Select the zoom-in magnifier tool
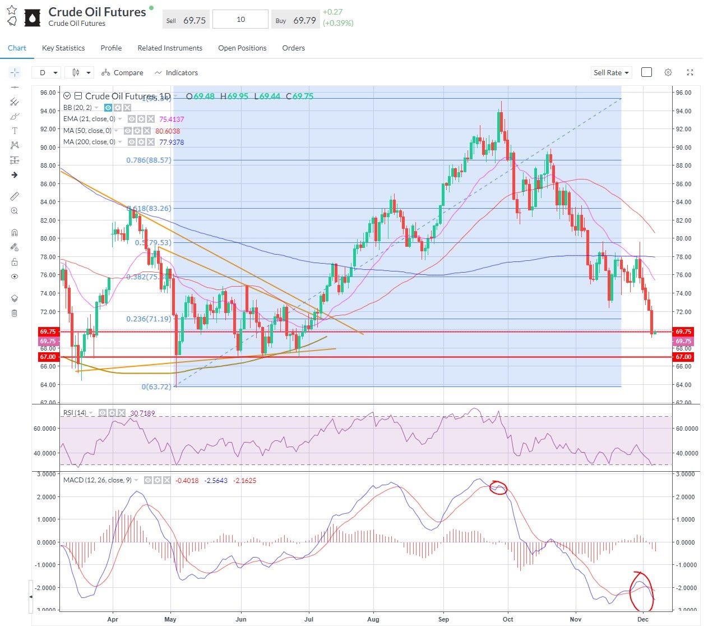 point(15,211)
